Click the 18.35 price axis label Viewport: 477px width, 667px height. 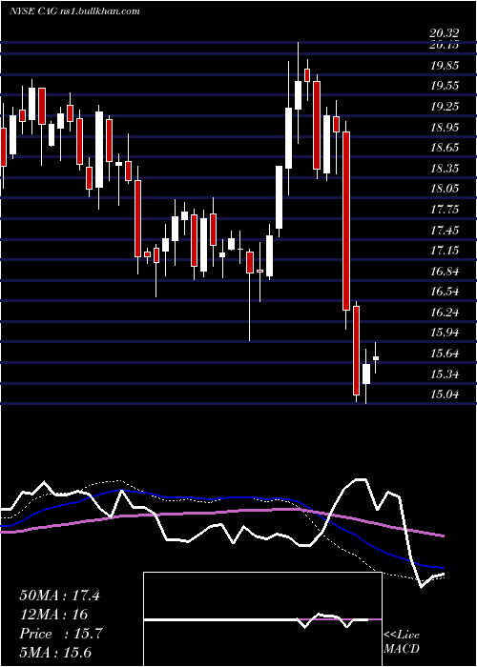(x=445, y=169)
